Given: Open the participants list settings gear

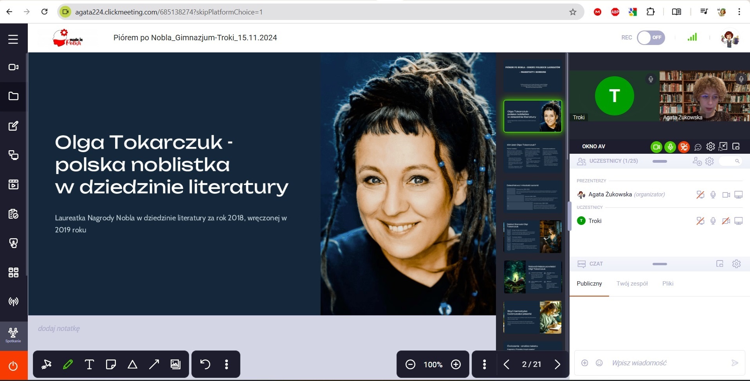Looking at the screenshot, I should tap(710, 161).
